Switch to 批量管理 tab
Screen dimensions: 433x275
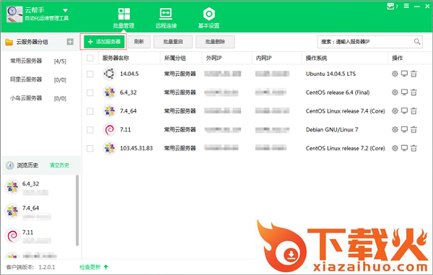click(x=123, y=18)
